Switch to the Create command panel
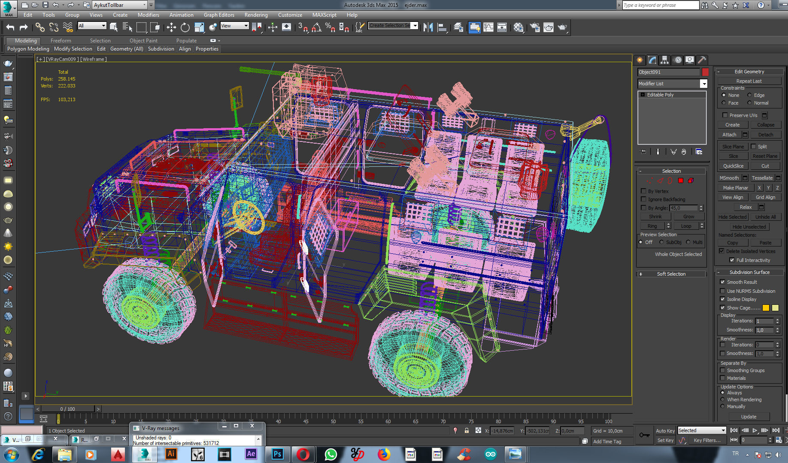 (640, 60)
